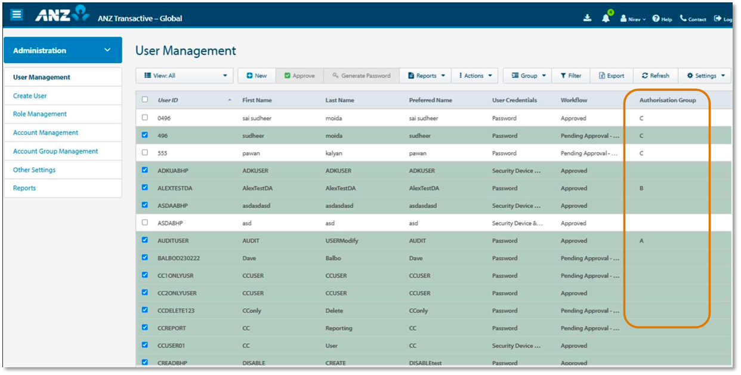Image resolution: width=741 pixels, height=375 pixels.
Task: Uncheck the ALEXTESTDA row checkbox
Action: click(x=145, y=187)
